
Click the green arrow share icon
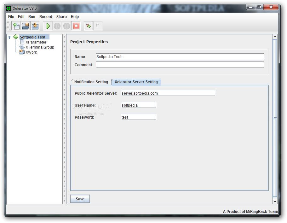89,26
